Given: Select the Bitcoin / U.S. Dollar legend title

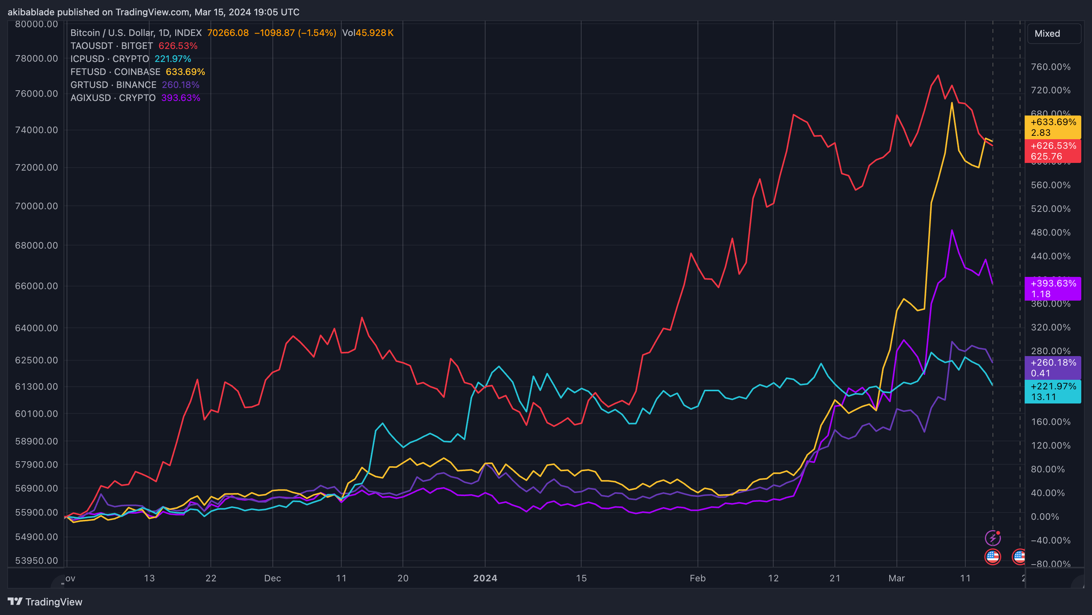Looking at the screenshot, I should pyautogui.click(x=136, y=33).
